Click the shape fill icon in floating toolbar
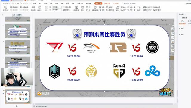Image resolution: width=191 pixels, height=108 pixels. click(x=173, y=42)
